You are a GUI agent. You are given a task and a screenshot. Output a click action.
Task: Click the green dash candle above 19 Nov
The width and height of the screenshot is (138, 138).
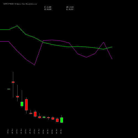coord(9,89)
